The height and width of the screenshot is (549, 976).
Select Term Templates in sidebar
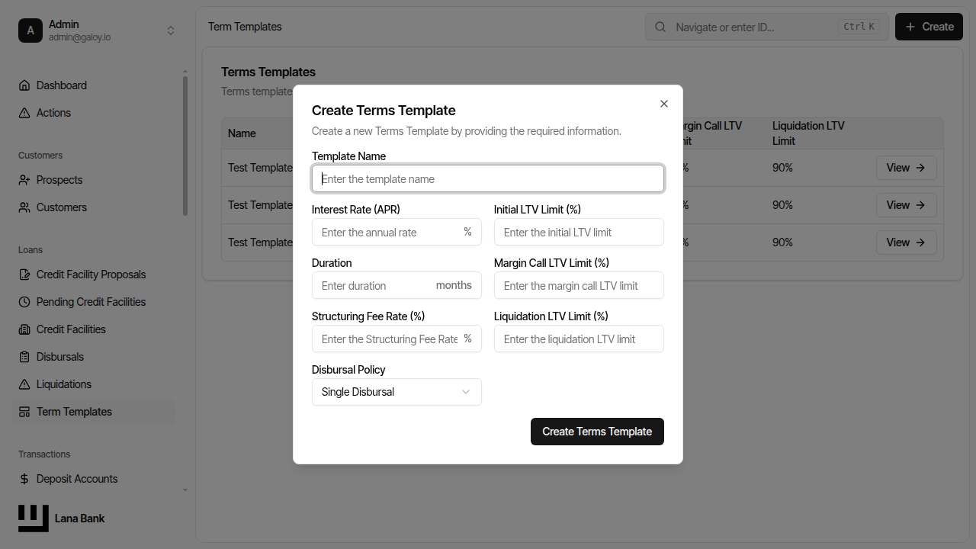click(74, 412)
